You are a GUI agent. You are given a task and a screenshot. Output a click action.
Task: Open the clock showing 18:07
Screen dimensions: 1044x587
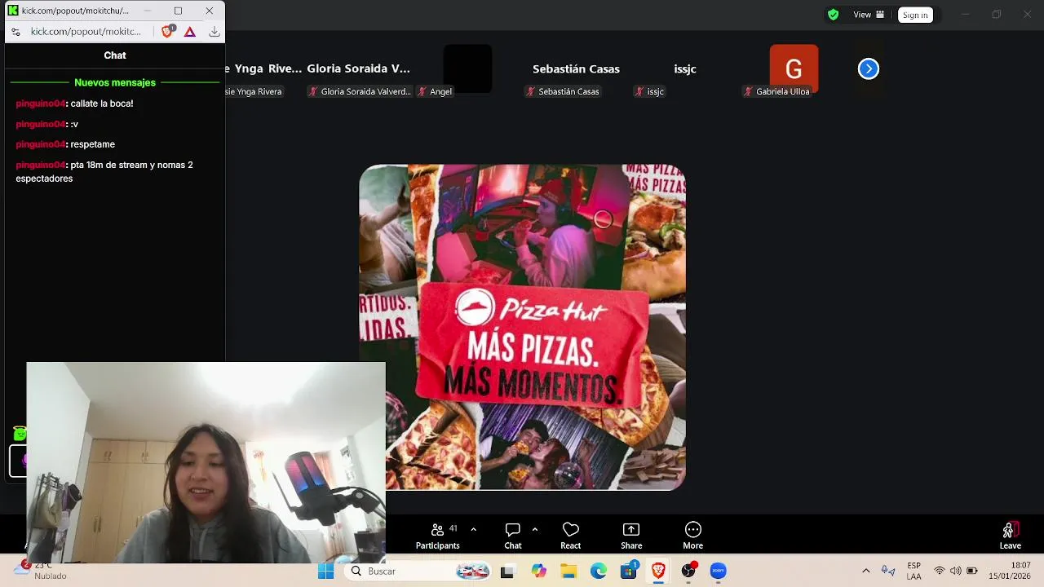[x=1010, y=571]
